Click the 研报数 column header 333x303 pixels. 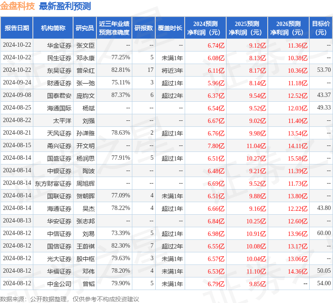(144, 28)
